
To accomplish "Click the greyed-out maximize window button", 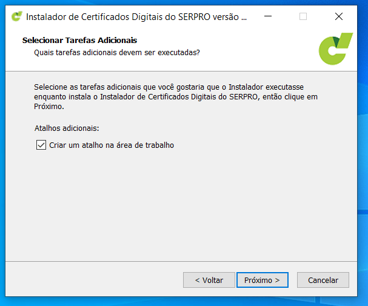I will pos(303,16).
